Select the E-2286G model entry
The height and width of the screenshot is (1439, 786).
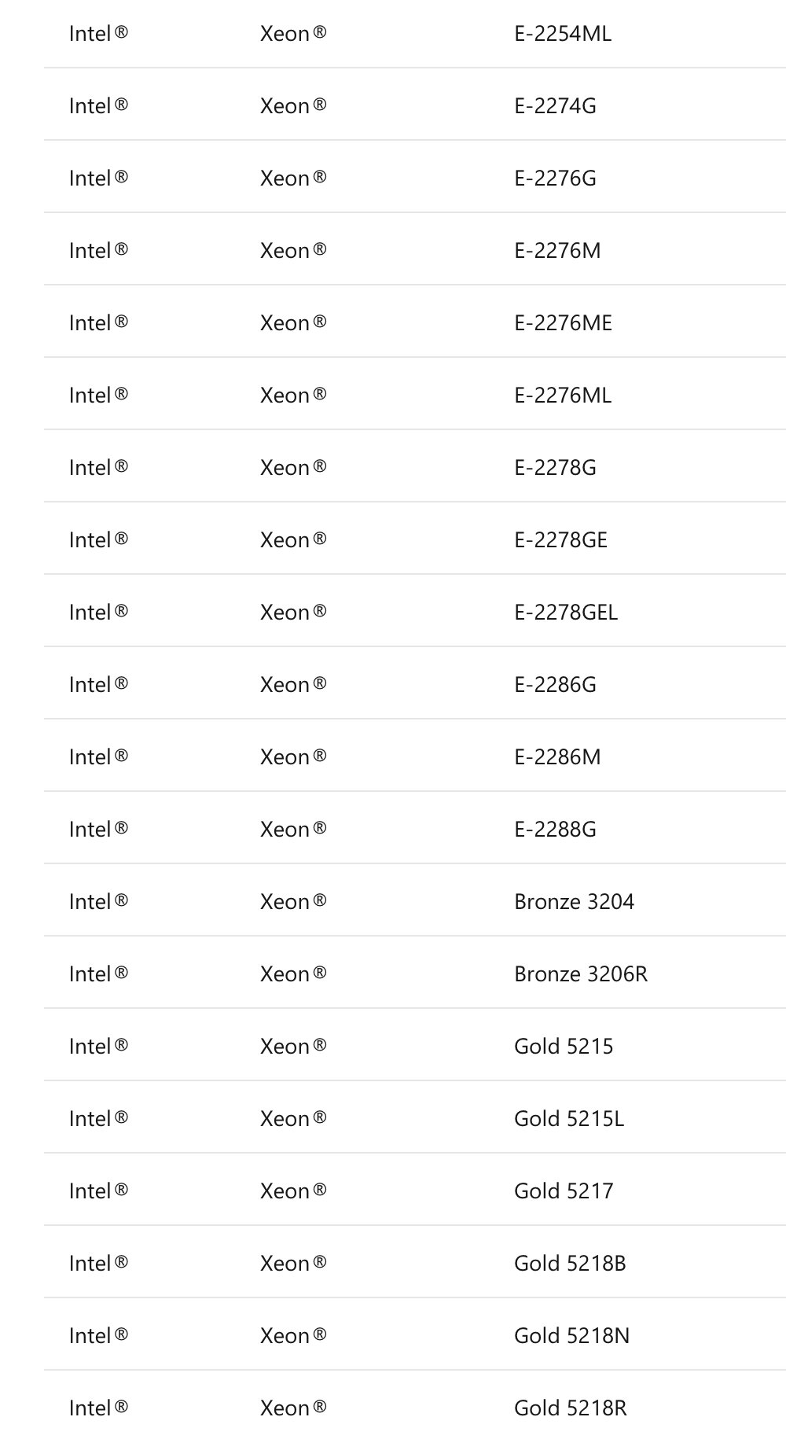tap(555, 685)
